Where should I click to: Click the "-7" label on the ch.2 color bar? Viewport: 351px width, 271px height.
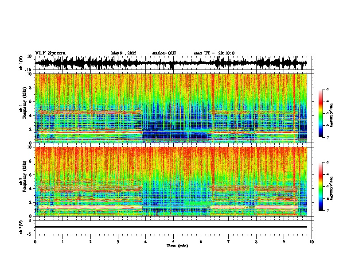tap(327, 210)
